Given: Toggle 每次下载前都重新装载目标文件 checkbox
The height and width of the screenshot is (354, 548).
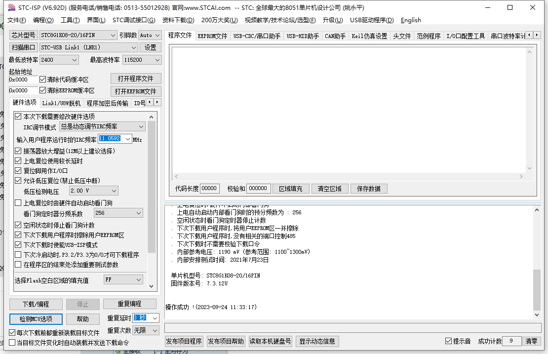Looking at the screenshot, I should click(x=12, y=332).
